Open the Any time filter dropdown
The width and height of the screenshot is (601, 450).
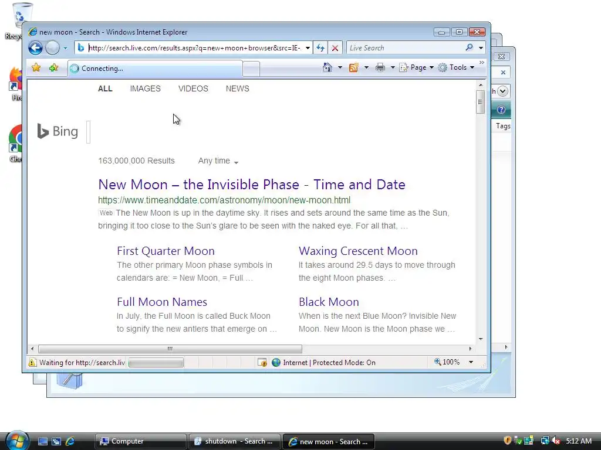[x=218, y=161]
